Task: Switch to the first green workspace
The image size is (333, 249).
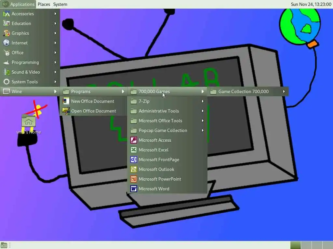Action: pyautogui.click(x=296, y=245)
